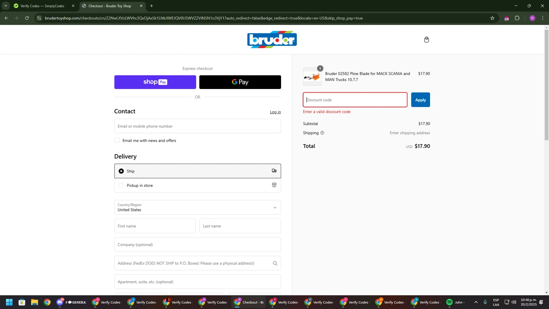Open Windows Start menu
This screenshot has width=549, height=309.
pyautogui.click(x=9, y=302)
